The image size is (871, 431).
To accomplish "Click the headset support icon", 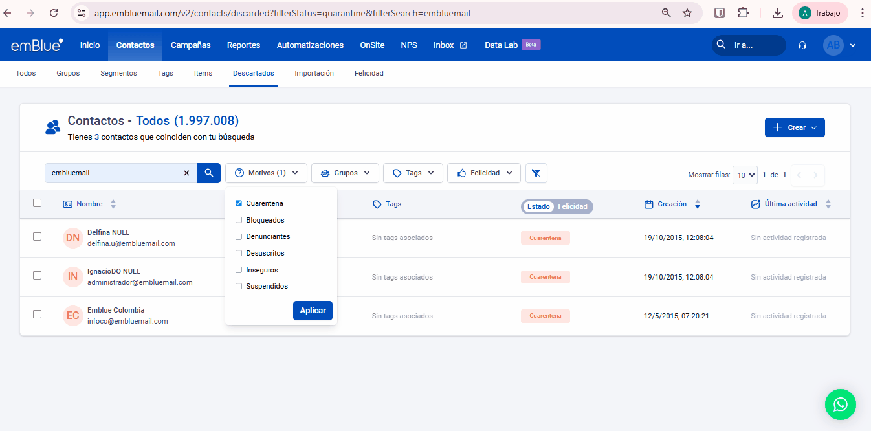I will 802,45.
